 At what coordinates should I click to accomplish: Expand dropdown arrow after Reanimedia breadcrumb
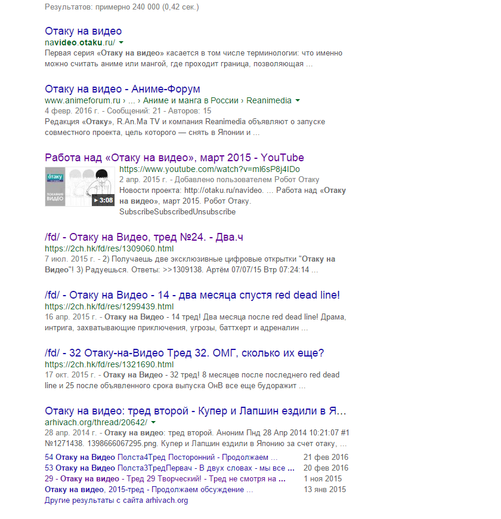(x=298, y=100)
